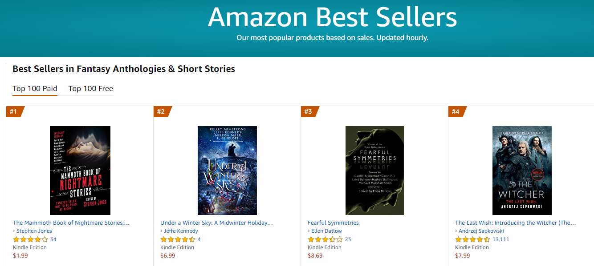
Task: Open The Witcher: The Last Wish cover image
Action: pos(522,171)
